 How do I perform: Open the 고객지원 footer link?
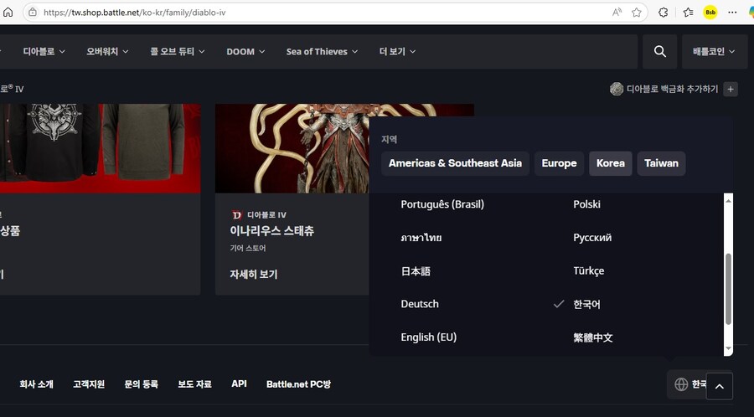click(x=89, y=384)
